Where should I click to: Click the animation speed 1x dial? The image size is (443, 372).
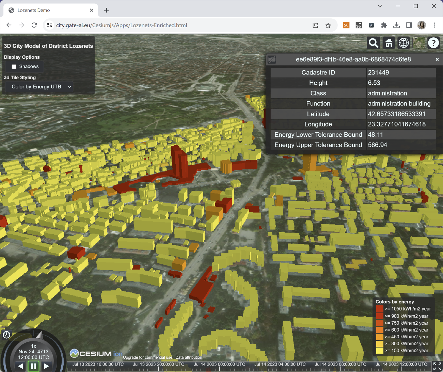coord(33,346)
